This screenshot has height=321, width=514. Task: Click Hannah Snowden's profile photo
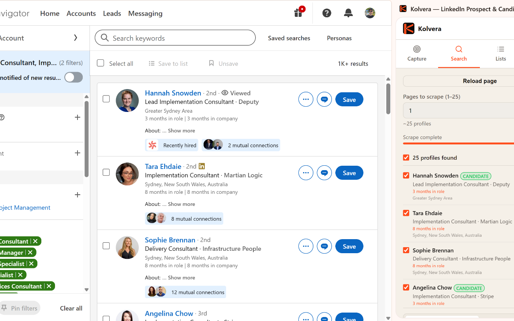(x=127, y=100)
